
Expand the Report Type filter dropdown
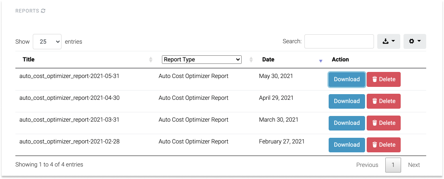tap(202, 59)
